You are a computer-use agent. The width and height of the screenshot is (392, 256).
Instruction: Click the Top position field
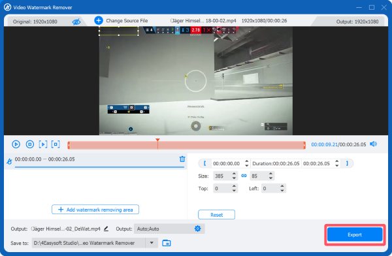tap(222, 189)
